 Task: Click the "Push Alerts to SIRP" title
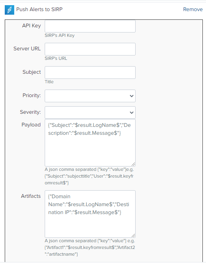click(x=39, y=10)
